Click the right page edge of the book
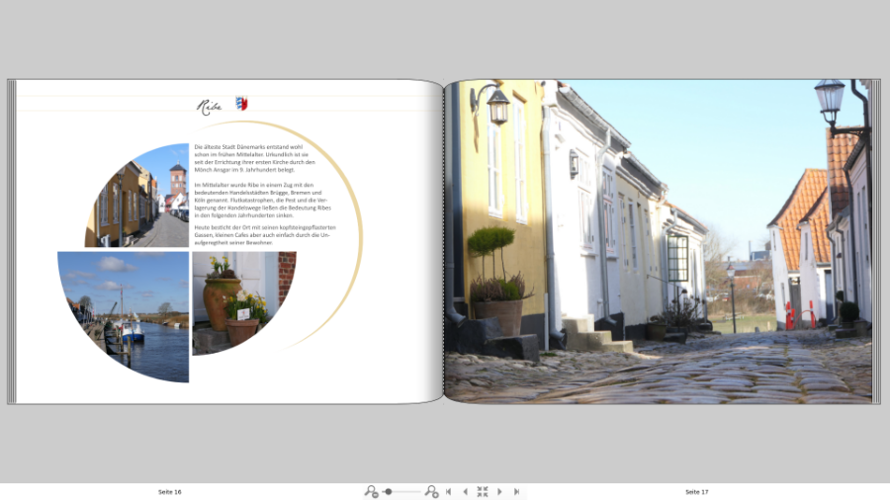 point(875,242)
